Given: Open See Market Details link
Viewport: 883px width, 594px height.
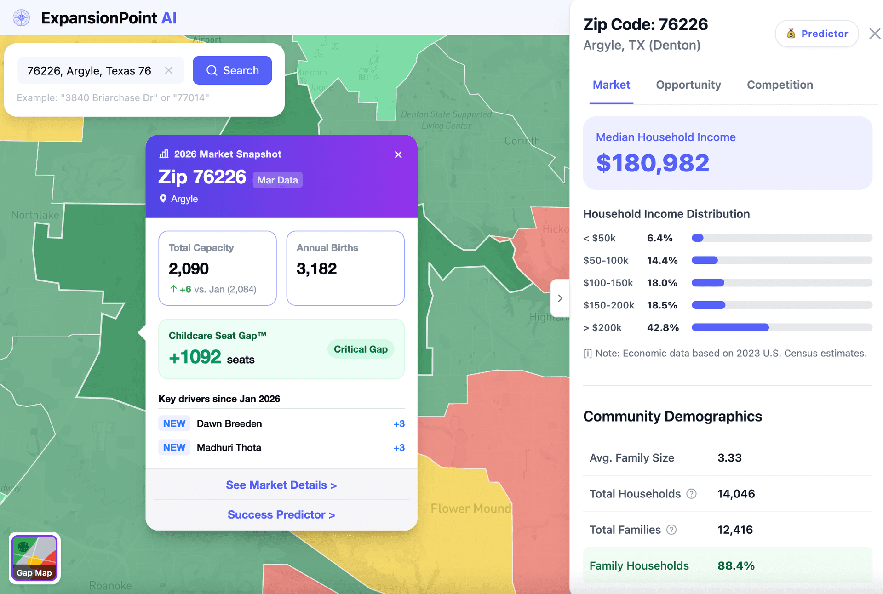Looking at the screenshot, I should point(281,485).
